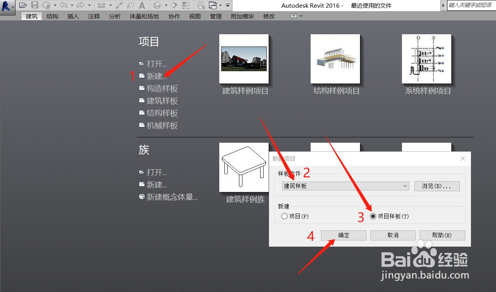Click the 新建概念体量... link

(x=172, y=197)
